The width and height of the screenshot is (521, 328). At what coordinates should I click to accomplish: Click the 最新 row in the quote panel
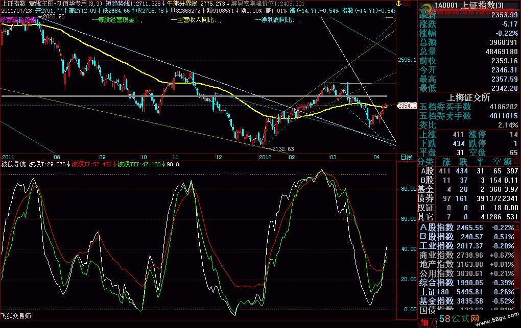pyautogui.click(x=469, y=15)
